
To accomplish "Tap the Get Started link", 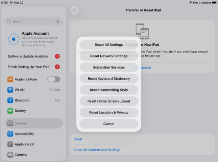I will tap(143, 68).
